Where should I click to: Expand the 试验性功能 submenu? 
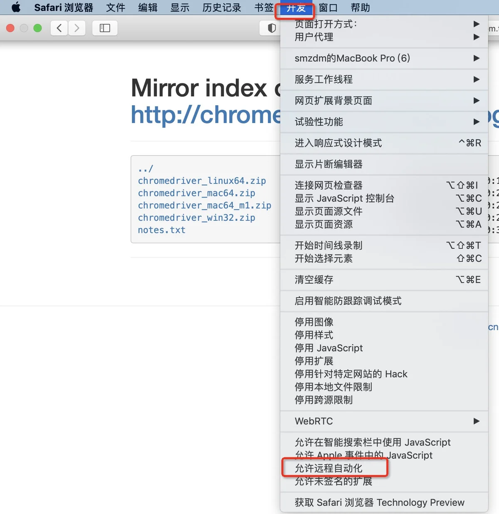pyautogui.click(x=384, y=122)
